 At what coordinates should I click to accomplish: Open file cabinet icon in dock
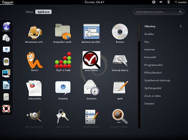[6, 97]
